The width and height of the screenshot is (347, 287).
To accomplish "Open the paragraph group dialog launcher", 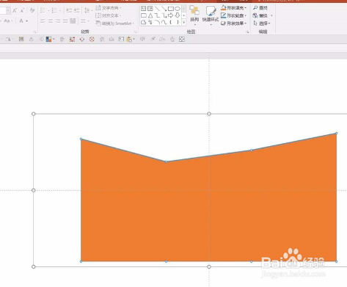I will point(135,32).
